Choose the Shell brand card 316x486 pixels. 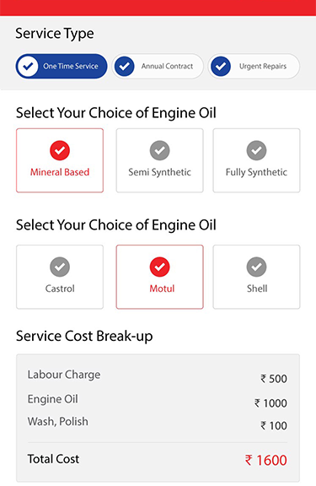click(x=256, y=277)
